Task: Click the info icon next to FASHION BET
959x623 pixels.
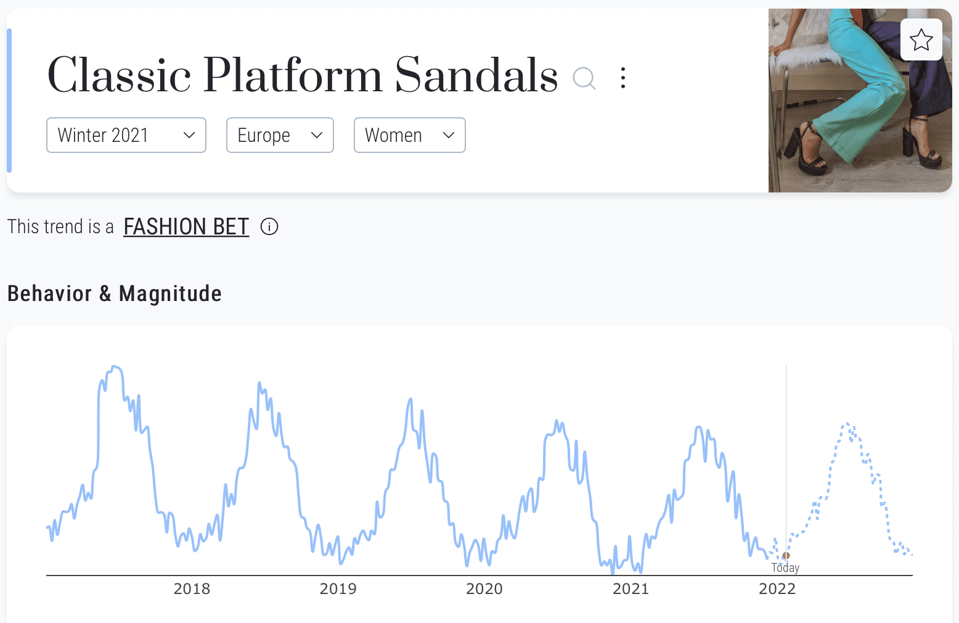Action: tap(269, 227)
